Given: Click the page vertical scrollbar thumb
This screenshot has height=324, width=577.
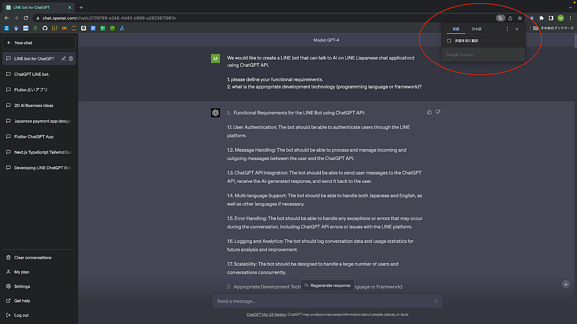Looking at the screenshot, I should click(575, 41).
